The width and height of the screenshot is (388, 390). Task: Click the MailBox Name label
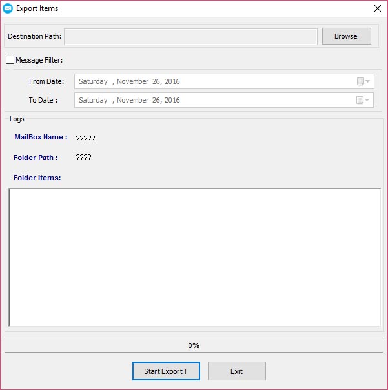tap(41, 138)
